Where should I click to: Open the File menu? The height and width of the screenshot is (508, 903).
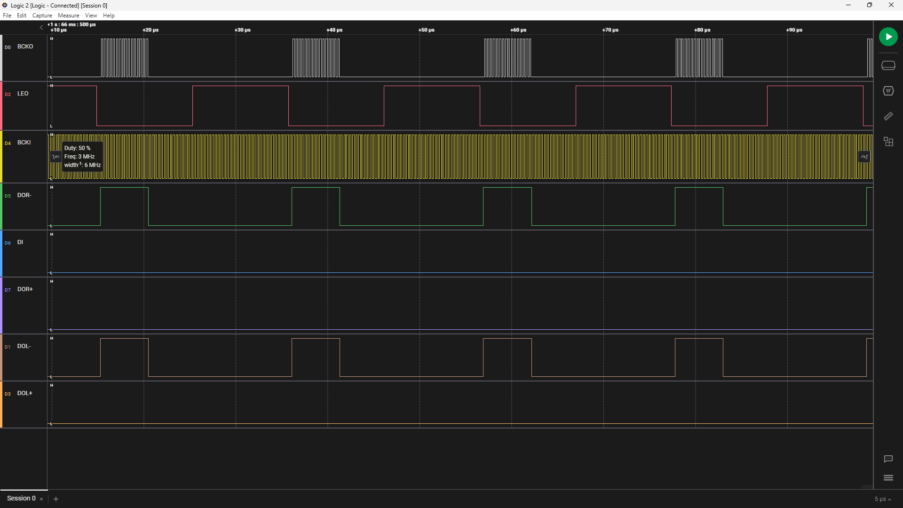(x=7, y=16)
